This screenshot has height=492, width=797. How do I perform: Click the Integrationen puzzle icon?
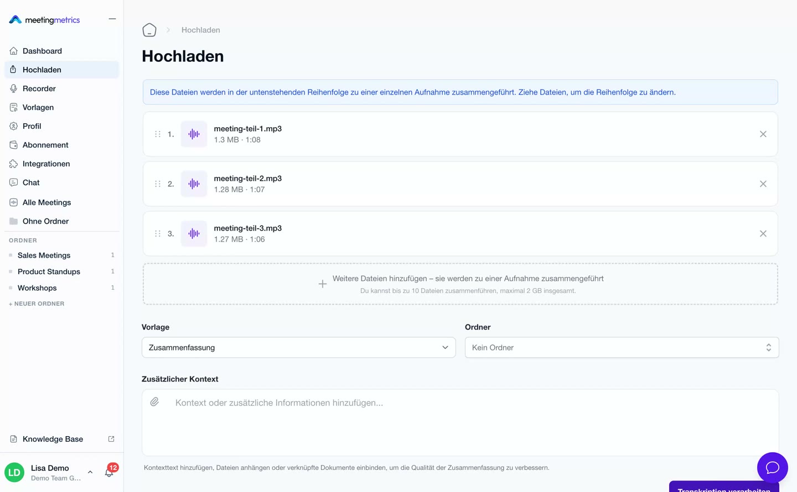click(14, 164)
